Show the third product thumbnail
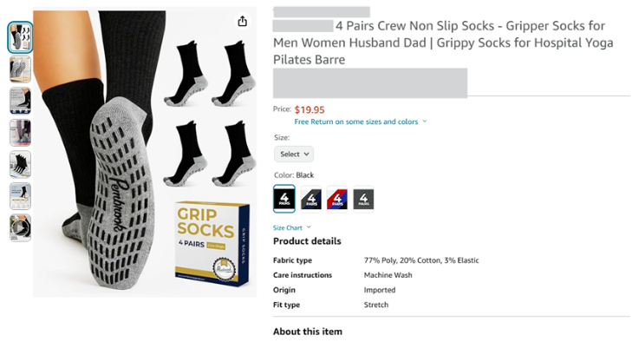 point(20,101)
